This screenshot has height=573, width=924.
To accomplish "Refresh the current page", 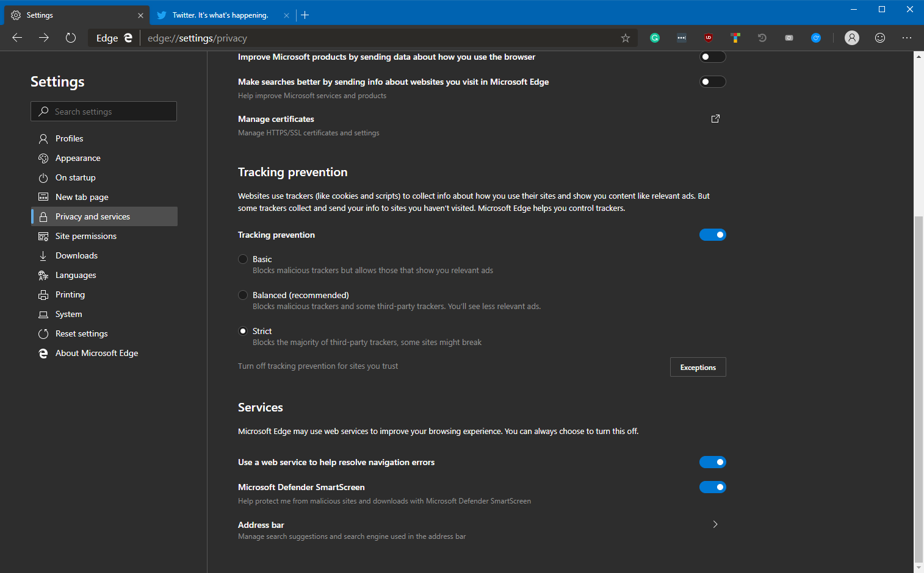I will click(x=71, y=38).
